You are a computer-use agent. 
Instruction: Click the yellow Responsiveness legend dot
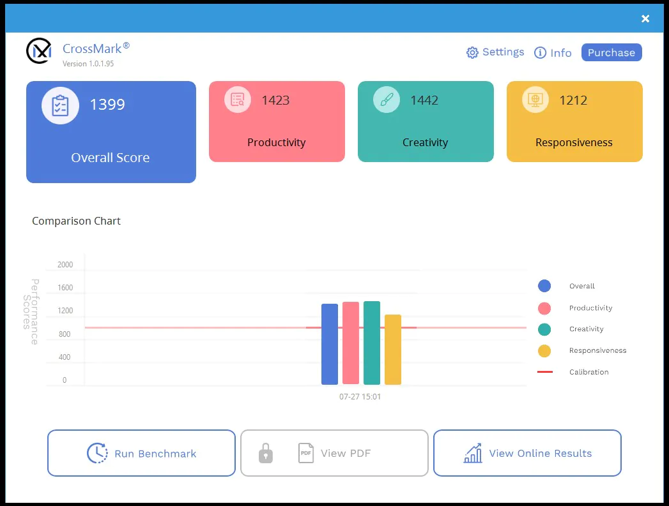(544, 351)
